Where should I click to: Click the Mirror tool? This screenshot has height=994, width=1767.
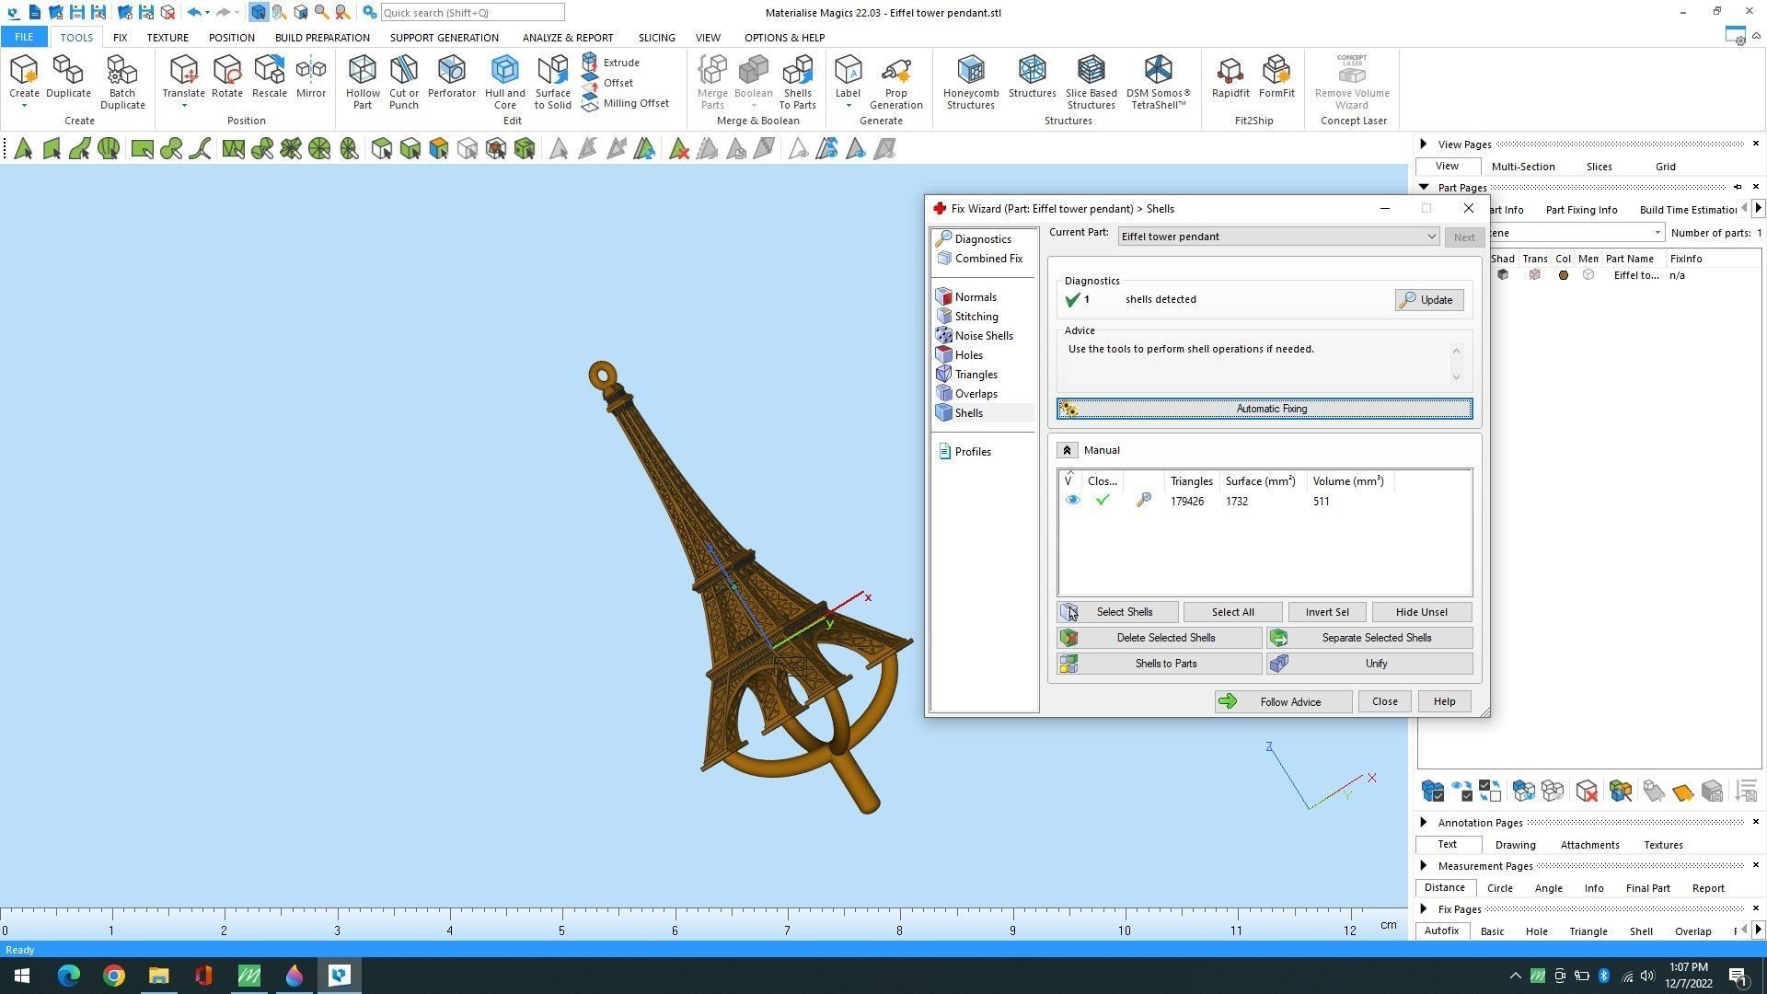pos(311,76)
